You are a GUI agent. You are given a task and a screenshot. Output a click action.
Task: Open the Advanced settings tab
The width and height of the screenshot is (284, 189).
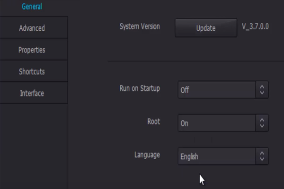pos(32,28)
